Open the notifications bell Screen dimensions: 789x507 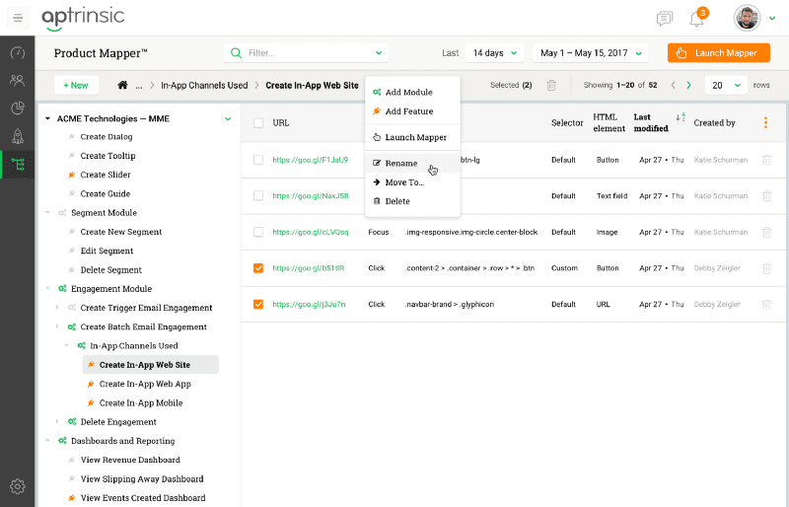point(696,19)
